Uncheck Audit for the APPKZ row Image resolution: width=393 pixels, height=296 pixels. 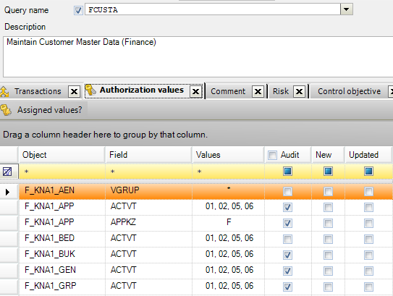pos(287,224)
